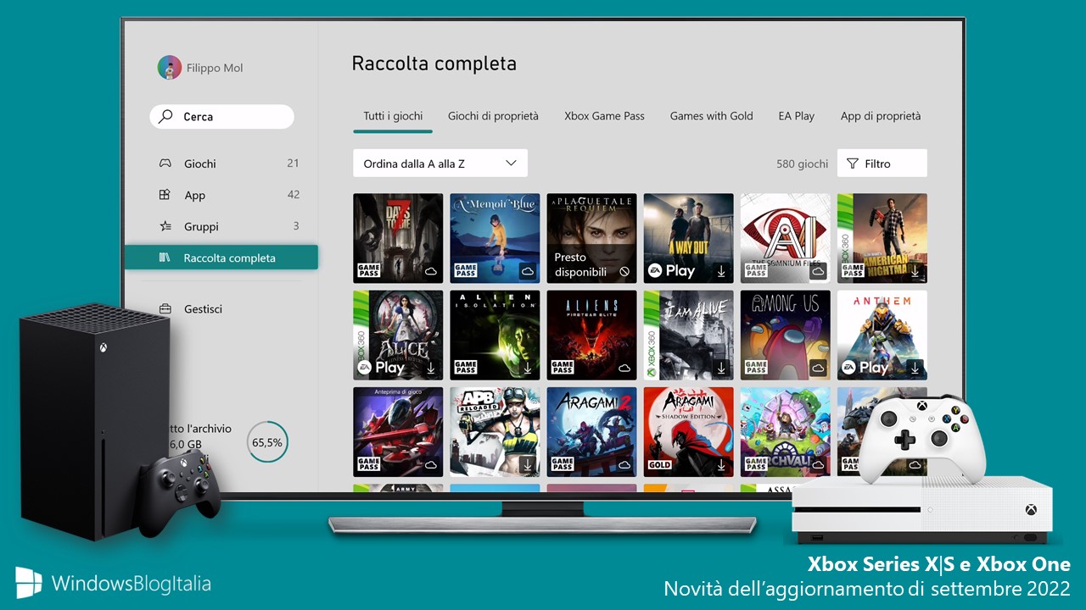1086x610 pixels.
Task: Open A Plague Tale Requiem tile
Action: 591,238
